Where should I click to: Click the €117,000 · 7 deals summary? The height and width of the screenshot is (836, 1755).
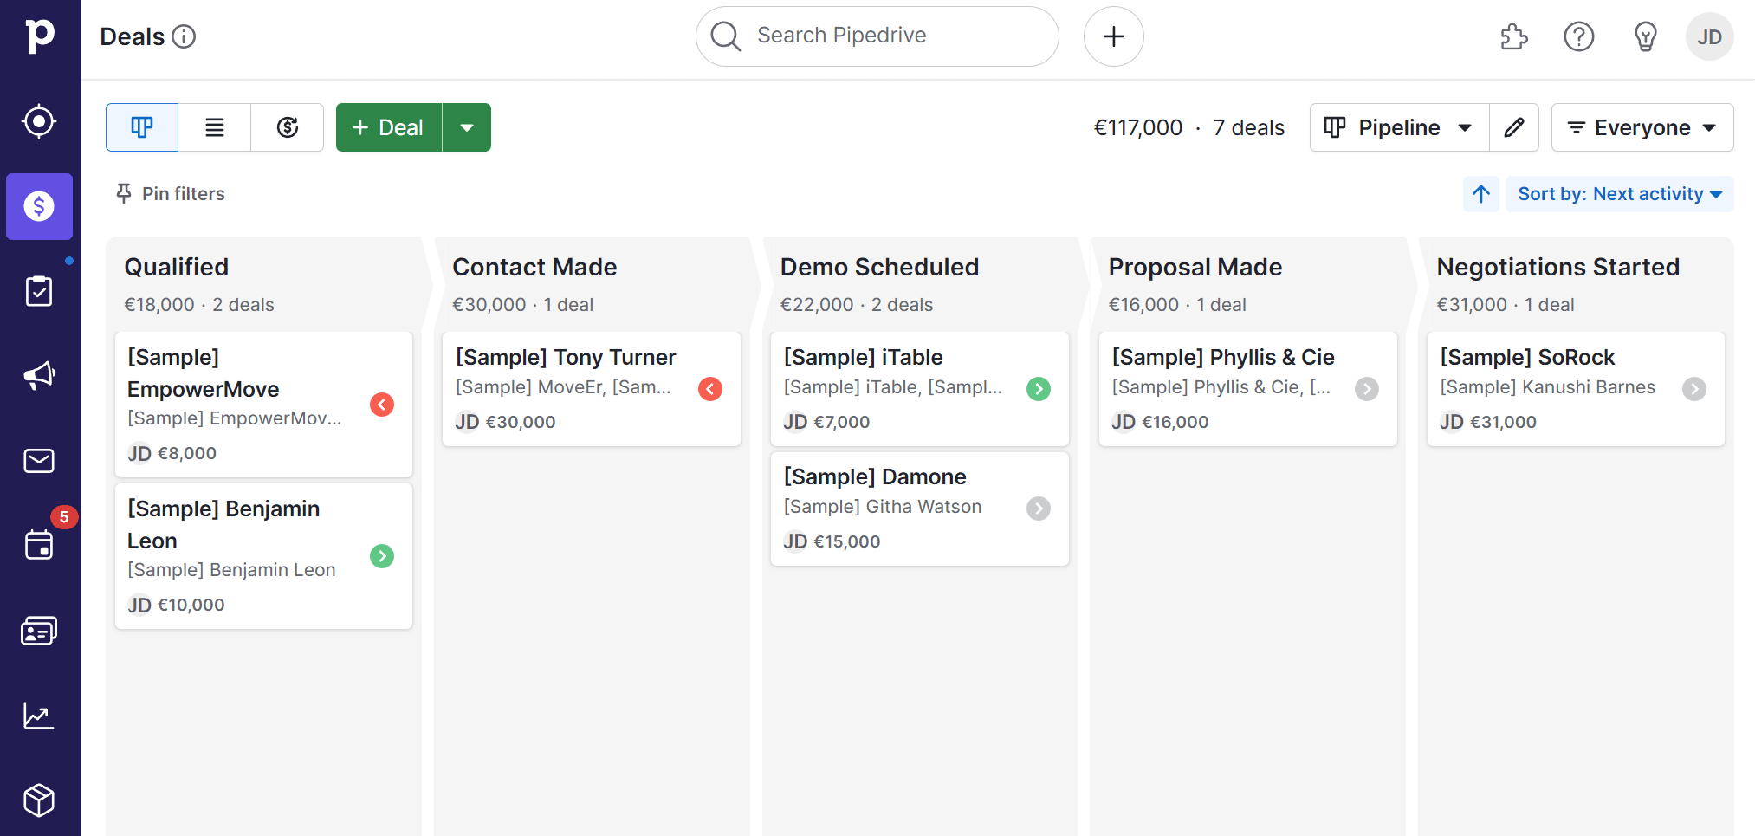(1188, 127)
